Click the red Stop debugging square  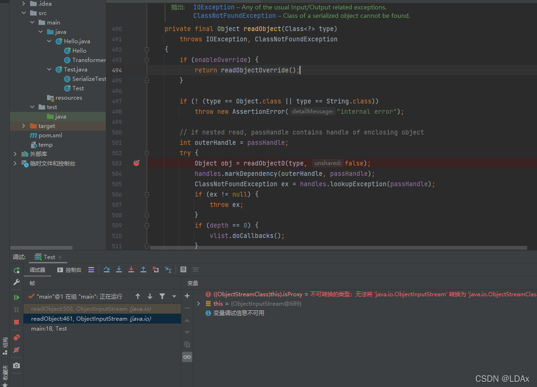click(16, 322)
